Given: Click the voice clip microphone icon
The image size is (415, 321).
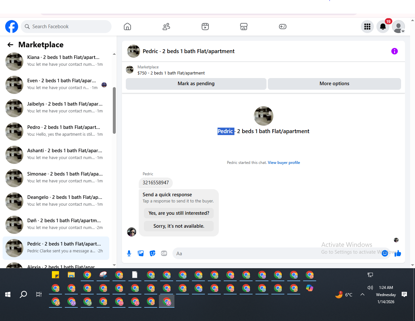Looking at the screenshot, I should [129, 253].
